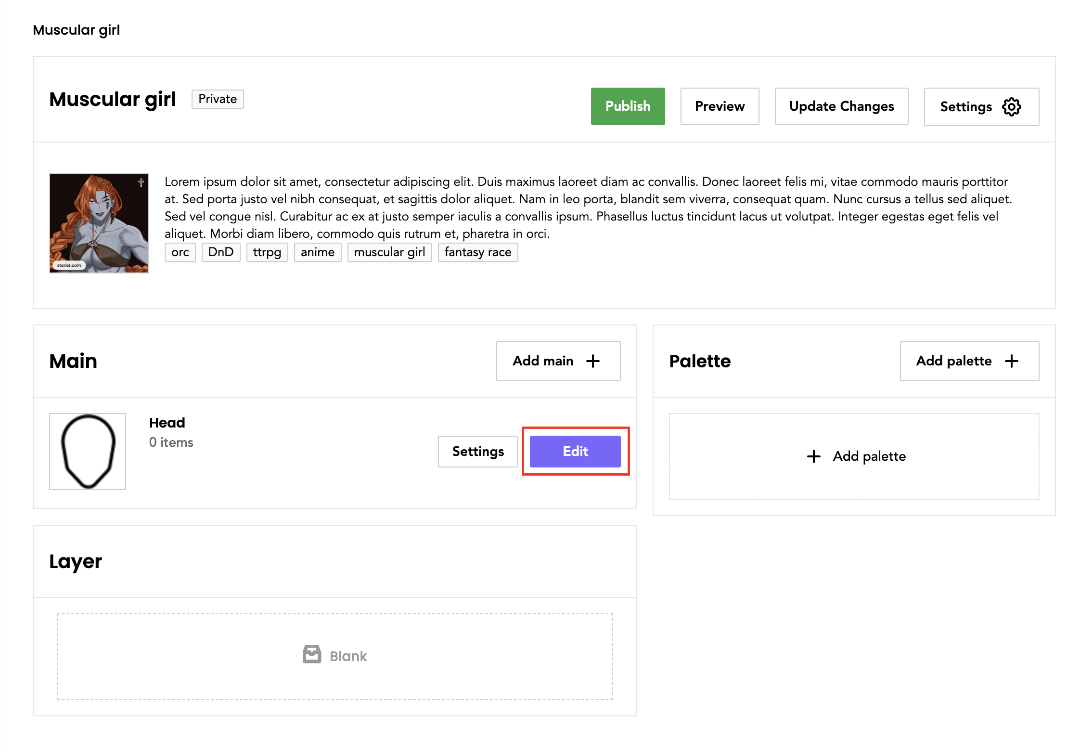1080x752 pixels.
Task: Open the muscular girl character artwork
Action: click(x=99, y=223)
